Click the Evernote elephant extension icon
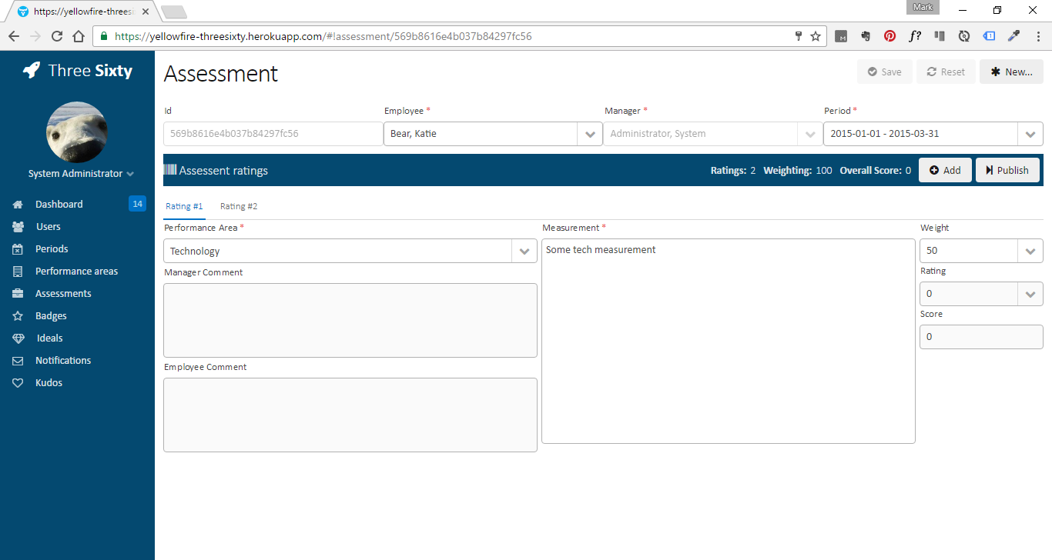The height and width of the screenshot is (560, 1052). (866, 36)
